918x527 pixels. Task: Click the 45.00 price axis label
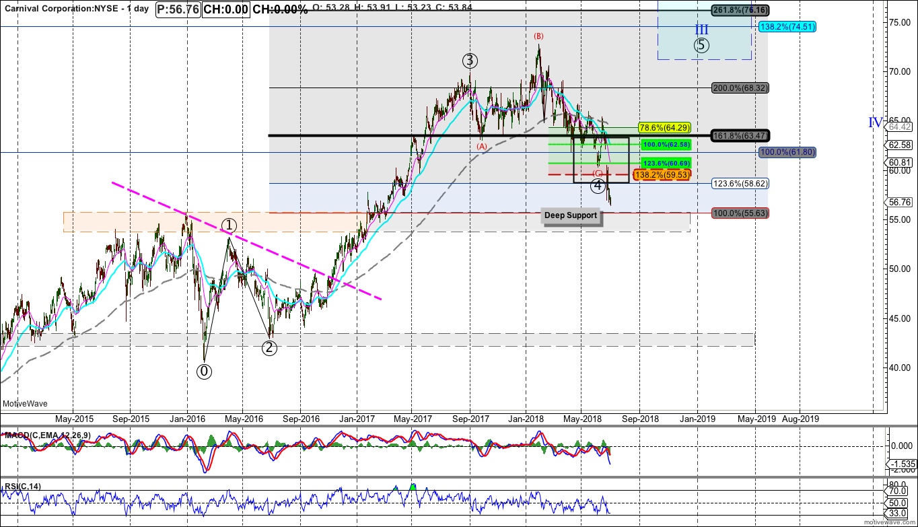[900, 318]
